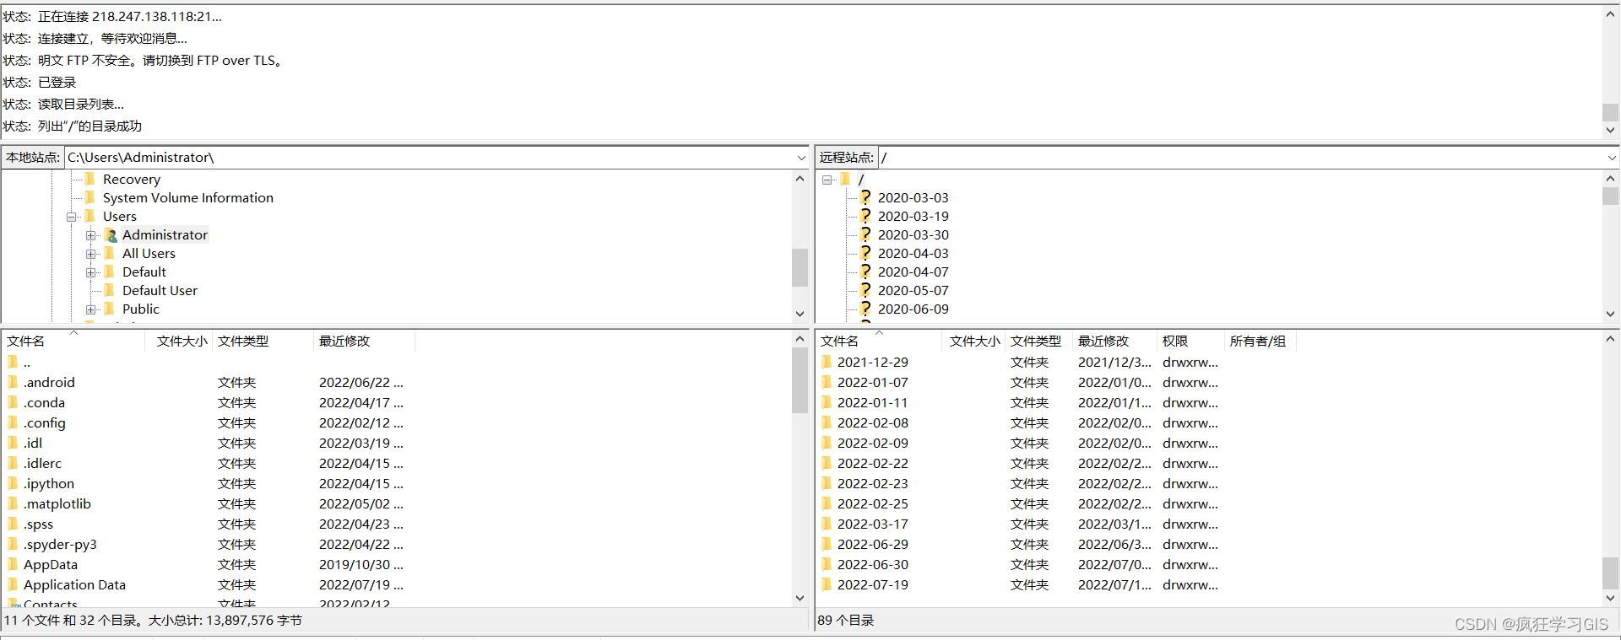Click the folder icon for .android
This screenshot has width=1621, height=640.
13,382
